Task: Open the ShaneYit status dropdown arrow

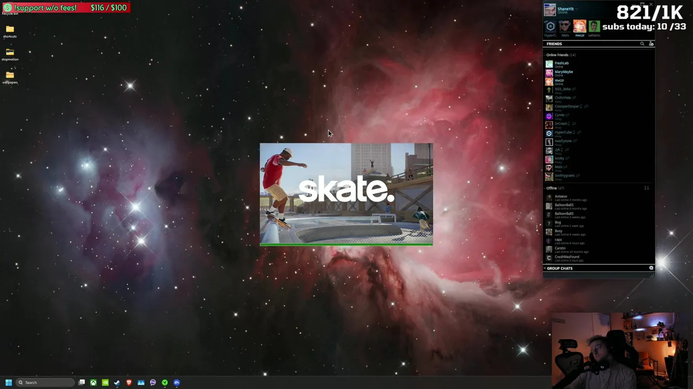Action: point(578,9)
